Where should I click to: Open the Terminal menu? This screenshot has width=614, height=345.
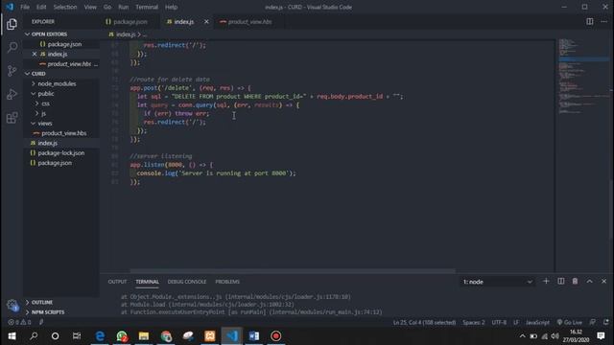[147, 7]
